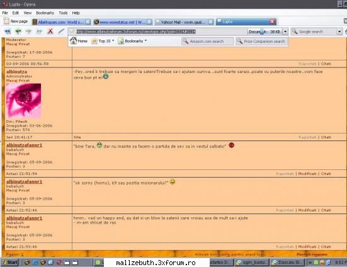This screenshot has width=347, height=267.
Task: Click Modificati on the 21:51:54 post
Action: point(307,174)
